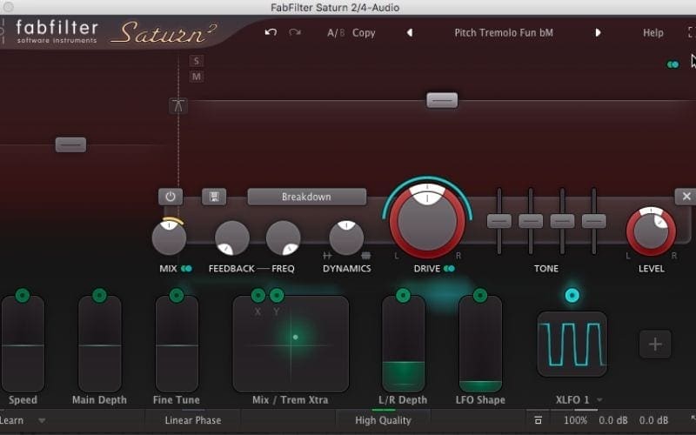This screenshot has width=696, height=435.
Task: Click the output options icon in bottom bar
Action: point(538,420)
